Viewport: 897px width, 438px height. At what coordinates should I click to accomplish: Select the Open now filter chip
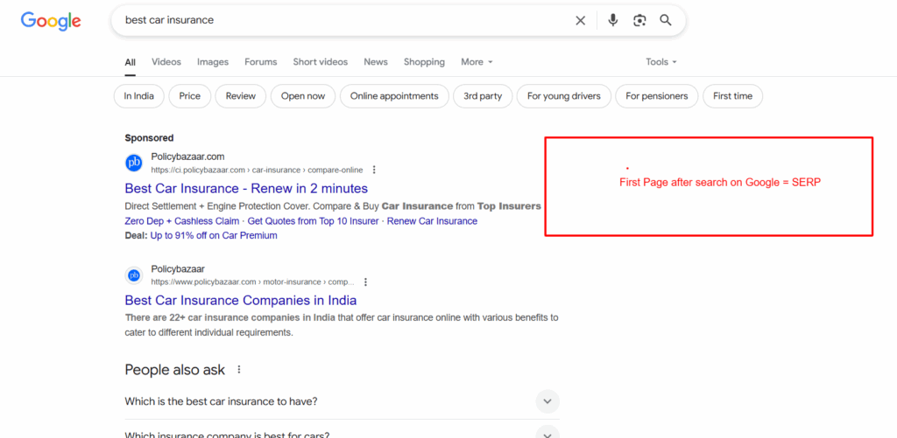tap(302, 96)
